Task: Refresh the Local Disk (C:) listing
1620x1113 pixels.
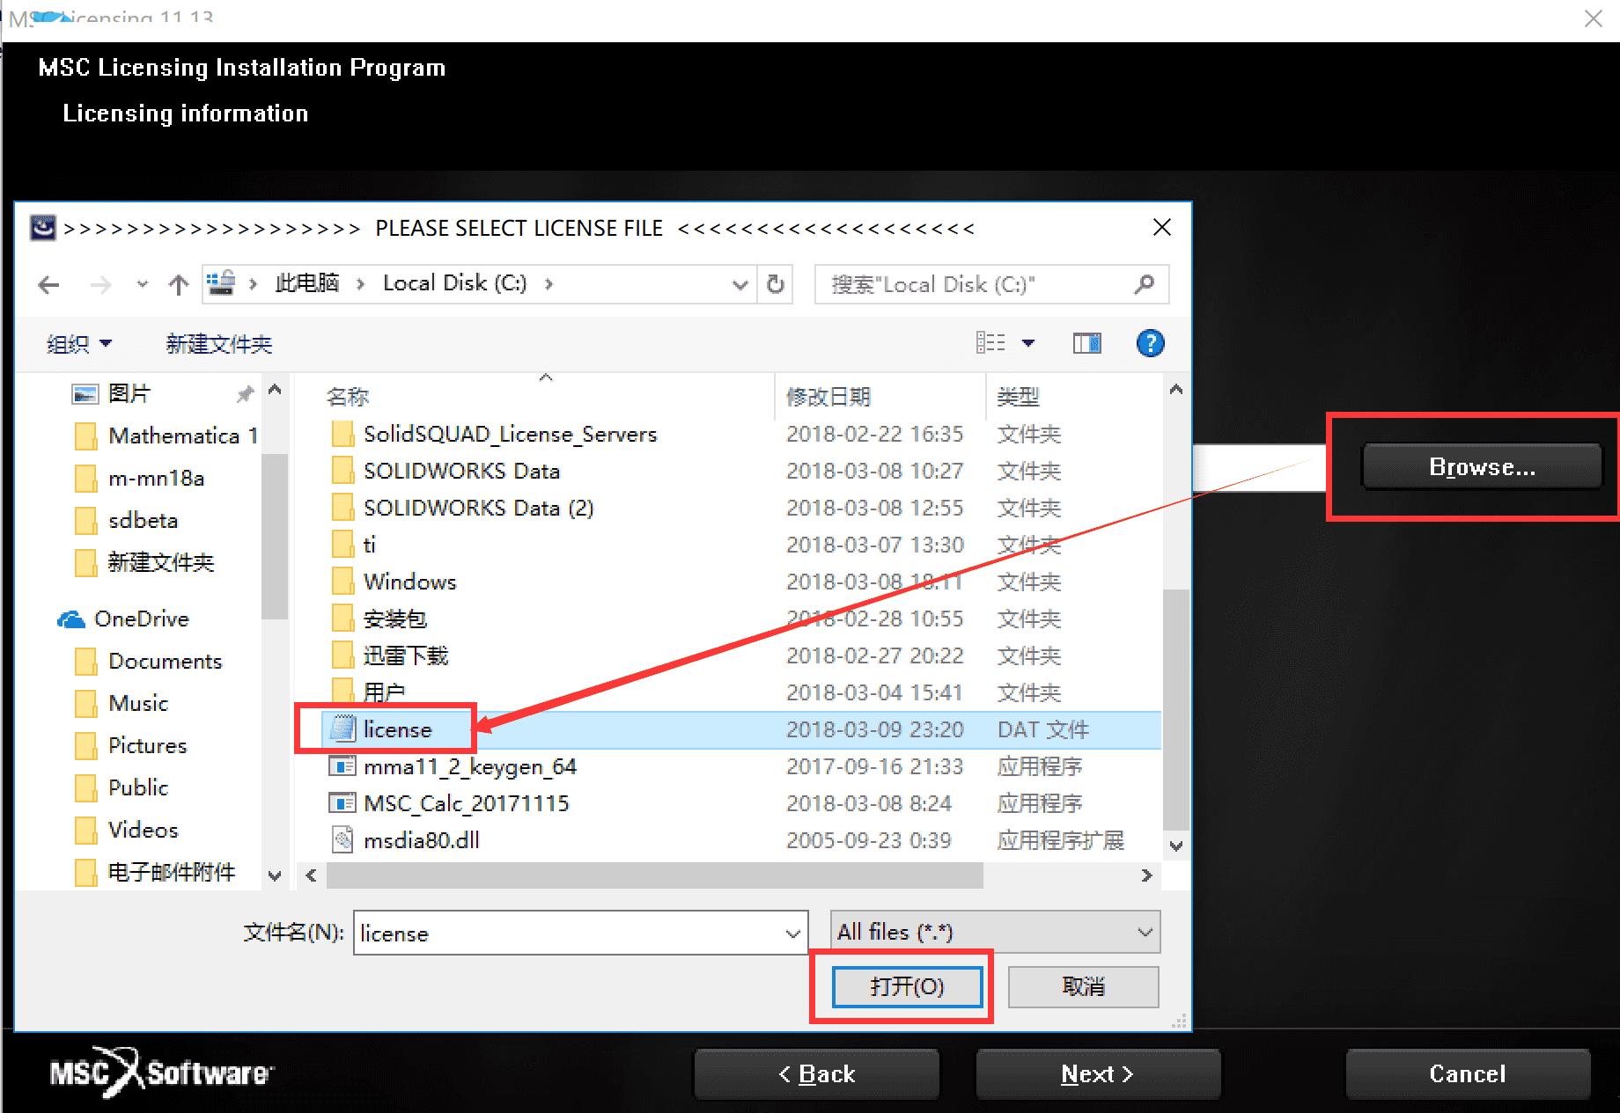Action: (x=775, y=284)
